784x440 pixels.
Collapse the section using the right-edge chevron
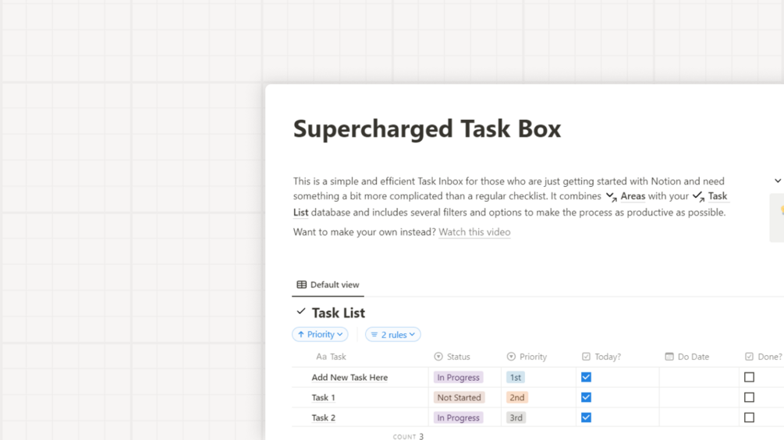[x=778, y=181]
